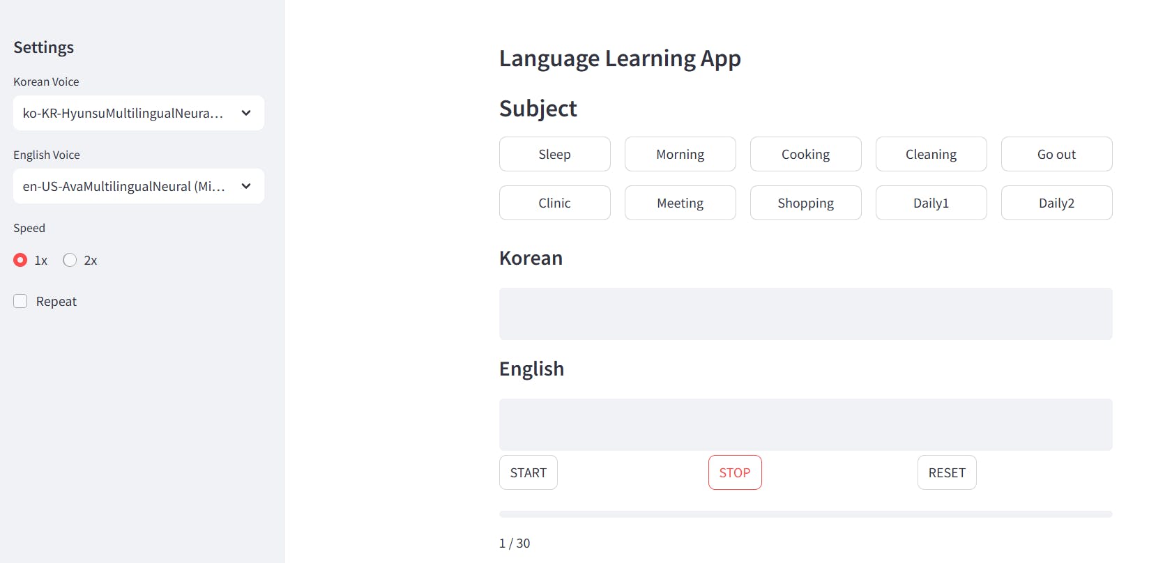Viewport: 1149px width, 563px height.
Task: Choose the Daily1 subject
Action: tap(931, 203)
